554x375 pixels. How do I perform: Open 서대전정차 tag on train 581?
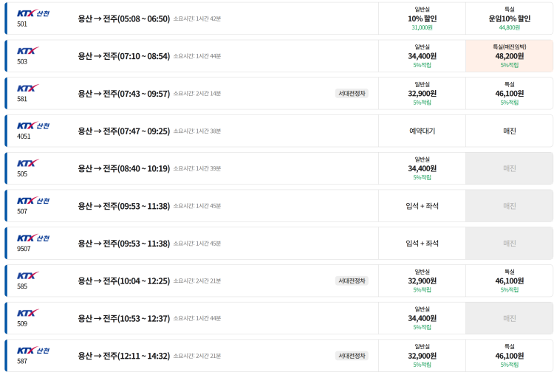(352, 93)
